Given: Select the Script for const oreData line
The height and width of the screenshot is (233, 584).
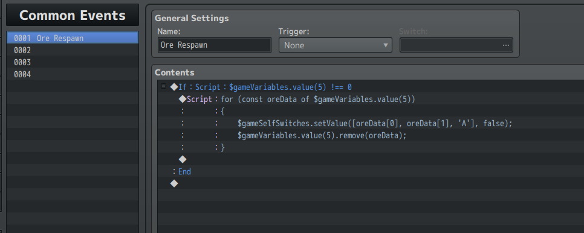Looking at the screenshot, I should point(371,99).
